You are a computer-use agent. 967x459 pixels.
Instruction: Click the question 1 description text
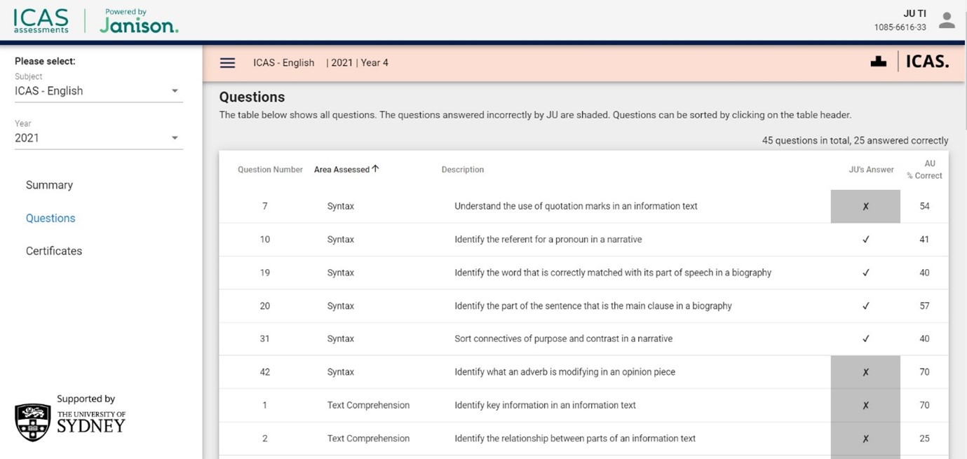(x=545, y=405)
